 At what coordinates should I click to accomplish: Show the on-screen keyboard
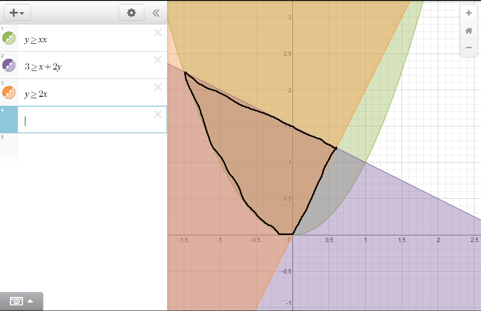click(21, 301)
